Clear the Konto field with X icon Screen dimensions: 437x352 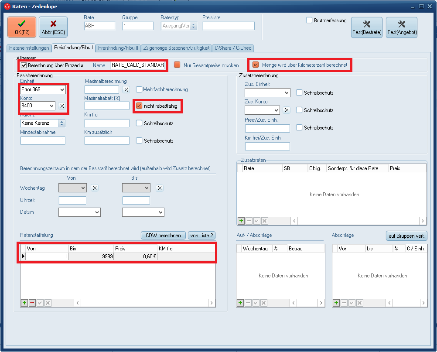pyautogui.click(x=62, y=106)
